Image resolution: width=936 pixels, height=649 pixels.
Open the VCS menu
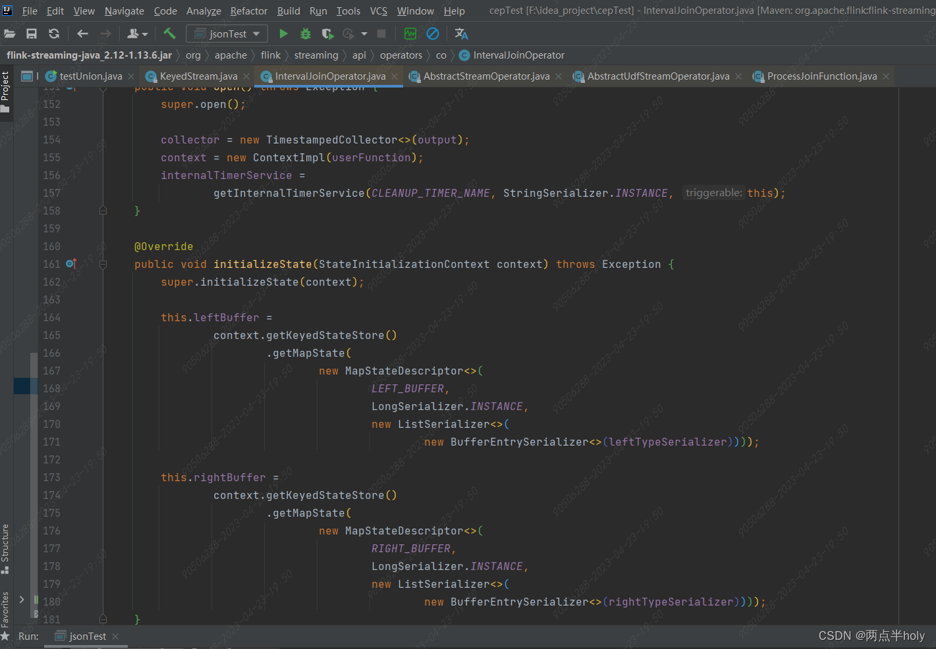click(x=379, y=11)
